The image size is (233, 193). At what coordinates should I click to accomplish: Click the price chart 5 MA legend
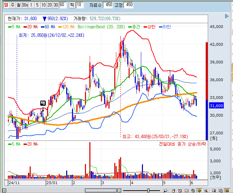(14, 27)
